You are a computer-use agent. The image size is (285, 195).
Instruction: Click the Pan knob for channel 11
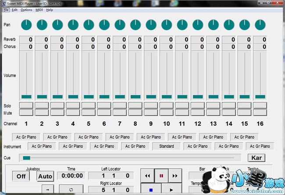(x=182, y=25)
